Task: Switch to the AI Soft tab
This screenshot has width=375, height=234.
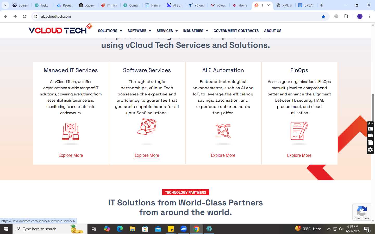Action: pos(175,5)
